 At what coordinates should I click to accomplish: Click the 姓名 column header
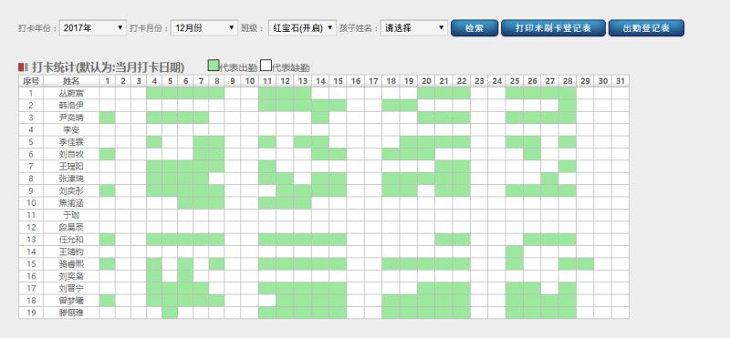point(71,81)
